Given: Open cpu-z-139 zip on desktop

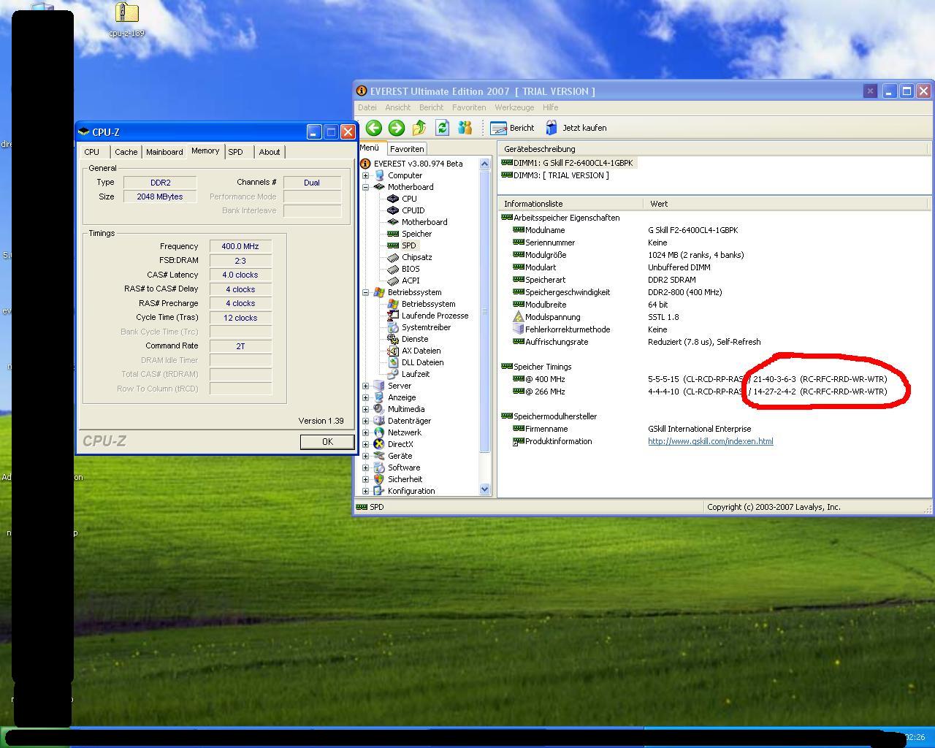Looking at the screenshot, I should (x=127, y=19).
